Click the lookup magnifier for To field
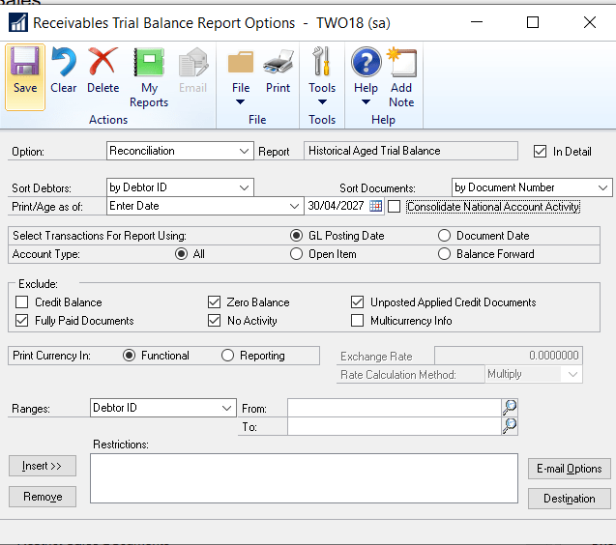 pyautogui.click(x=510, y=426)
